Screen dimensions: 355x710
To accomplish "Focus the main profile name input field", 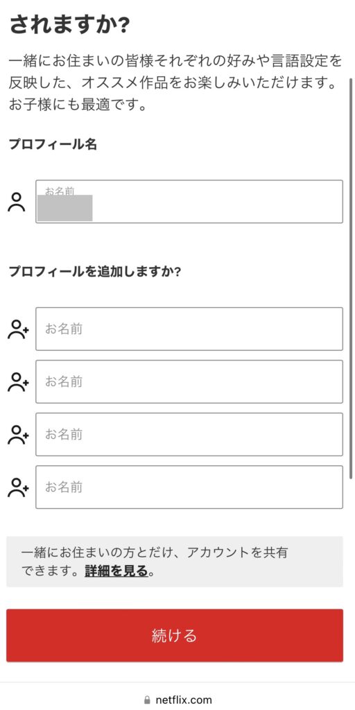I will point(189,202).
